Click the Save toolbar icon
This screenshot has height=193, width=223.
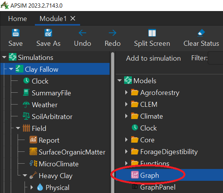click(x=16, y=33)
